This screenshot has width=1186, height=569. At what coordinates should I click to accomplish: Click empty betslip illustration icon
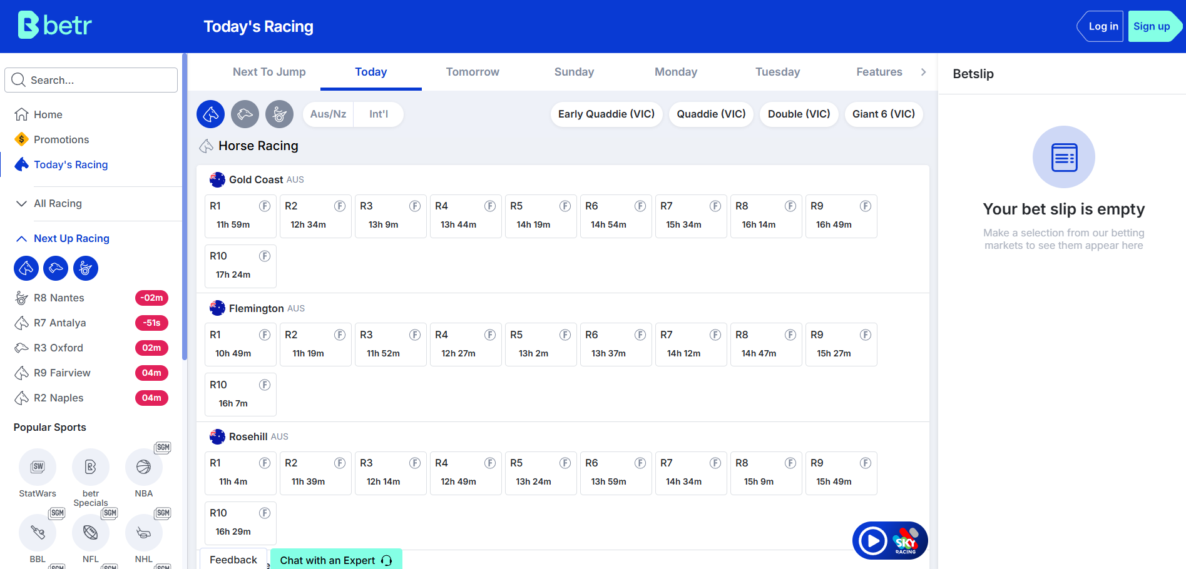[1064, 157]
